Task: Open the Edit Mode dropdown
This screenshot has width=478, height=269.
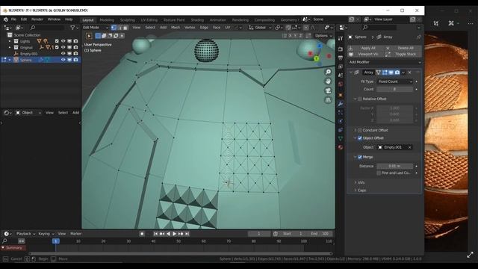Action: 96,28
